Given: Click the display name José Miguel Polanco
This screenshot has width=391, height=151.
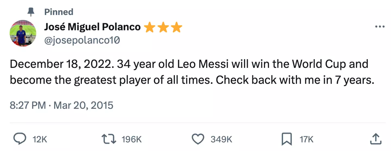Looking at the screenshot, I should click(92, 27).
